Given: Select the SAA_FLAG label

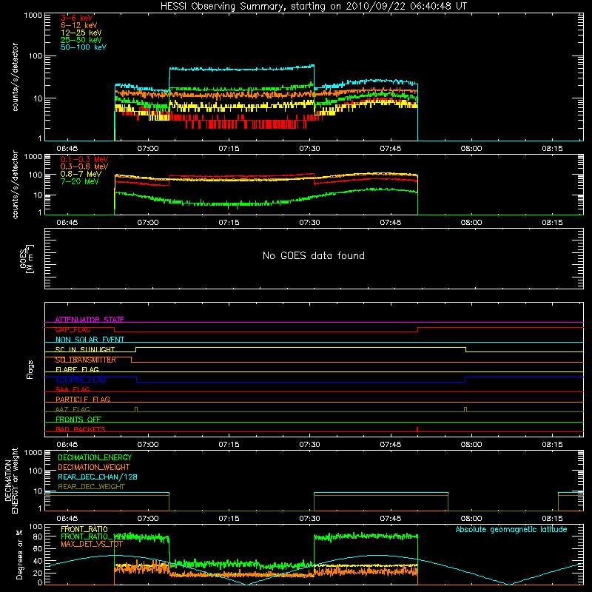Looking at the screenshot, I should 73,389.
